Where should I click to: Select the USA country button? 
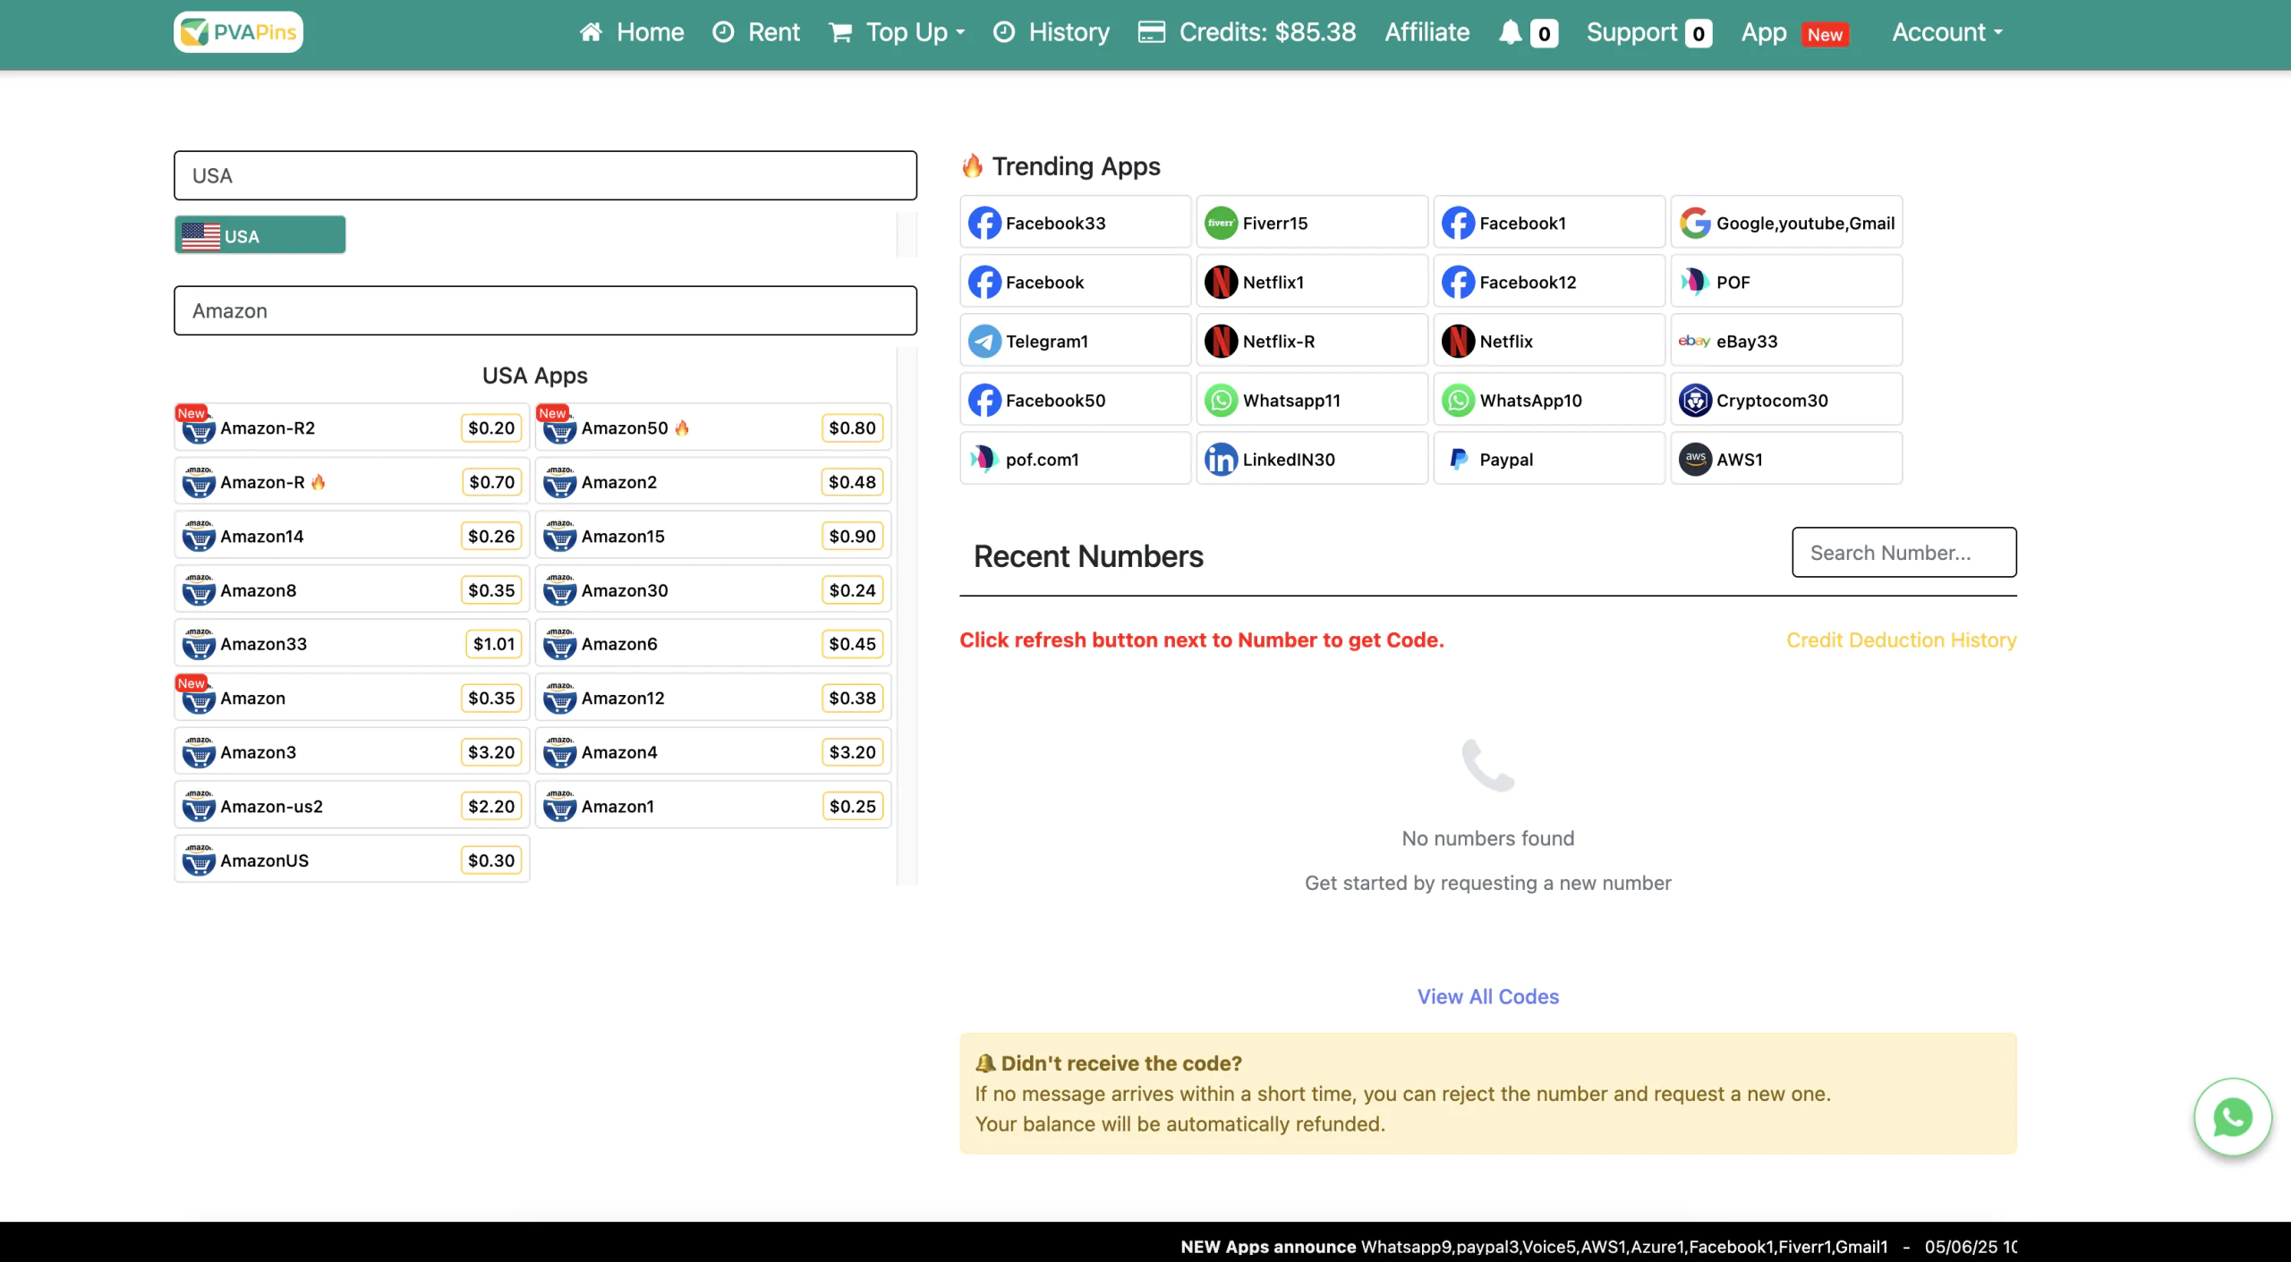pyautogui.click(x=260, y=235)
